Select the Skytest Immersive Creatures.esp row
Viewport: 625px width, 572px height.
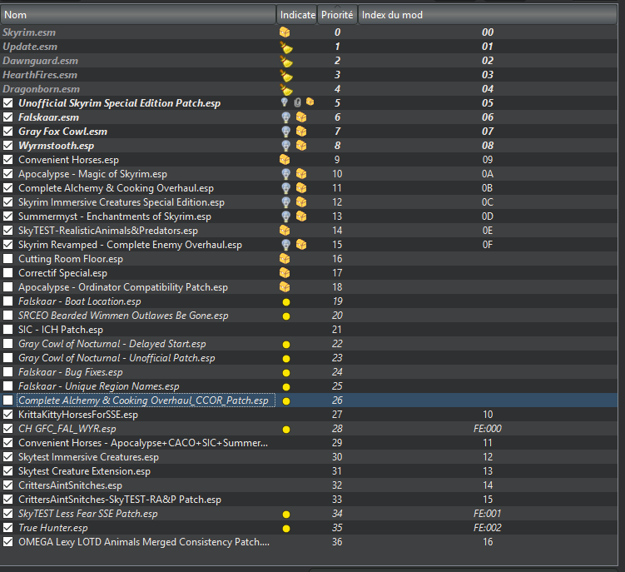88,457
